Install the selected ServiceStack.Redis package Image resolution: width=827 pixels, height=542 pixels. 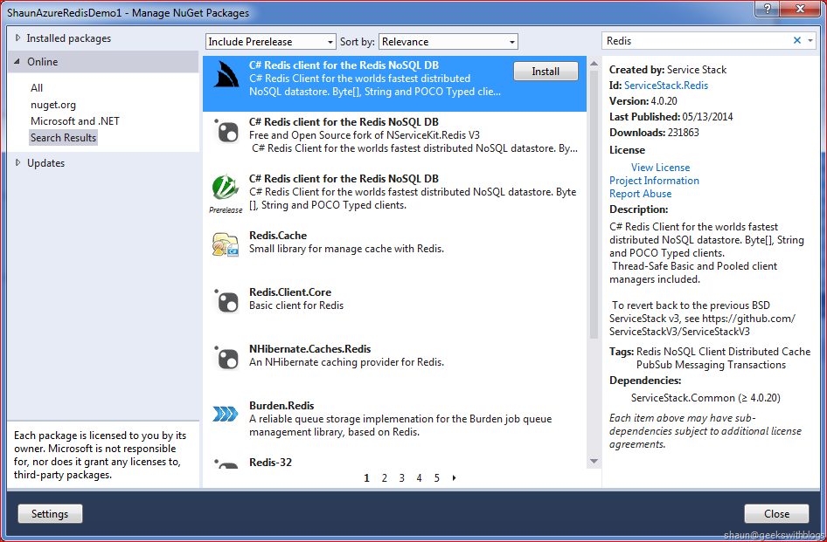546,71
